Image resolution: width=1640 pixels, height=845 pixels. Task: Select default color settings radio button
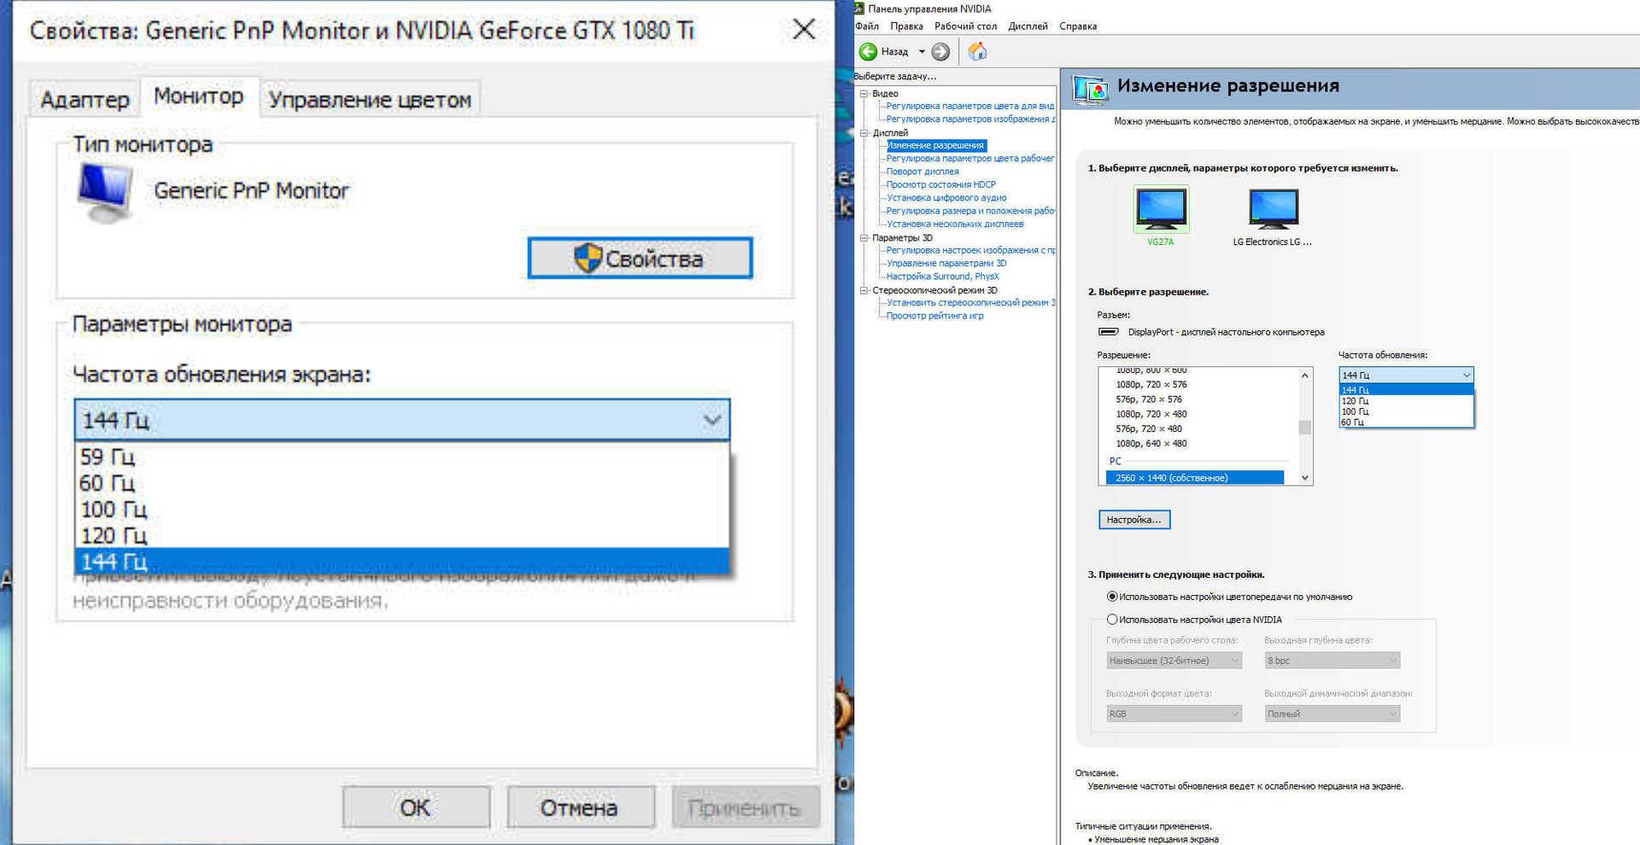1112,597
